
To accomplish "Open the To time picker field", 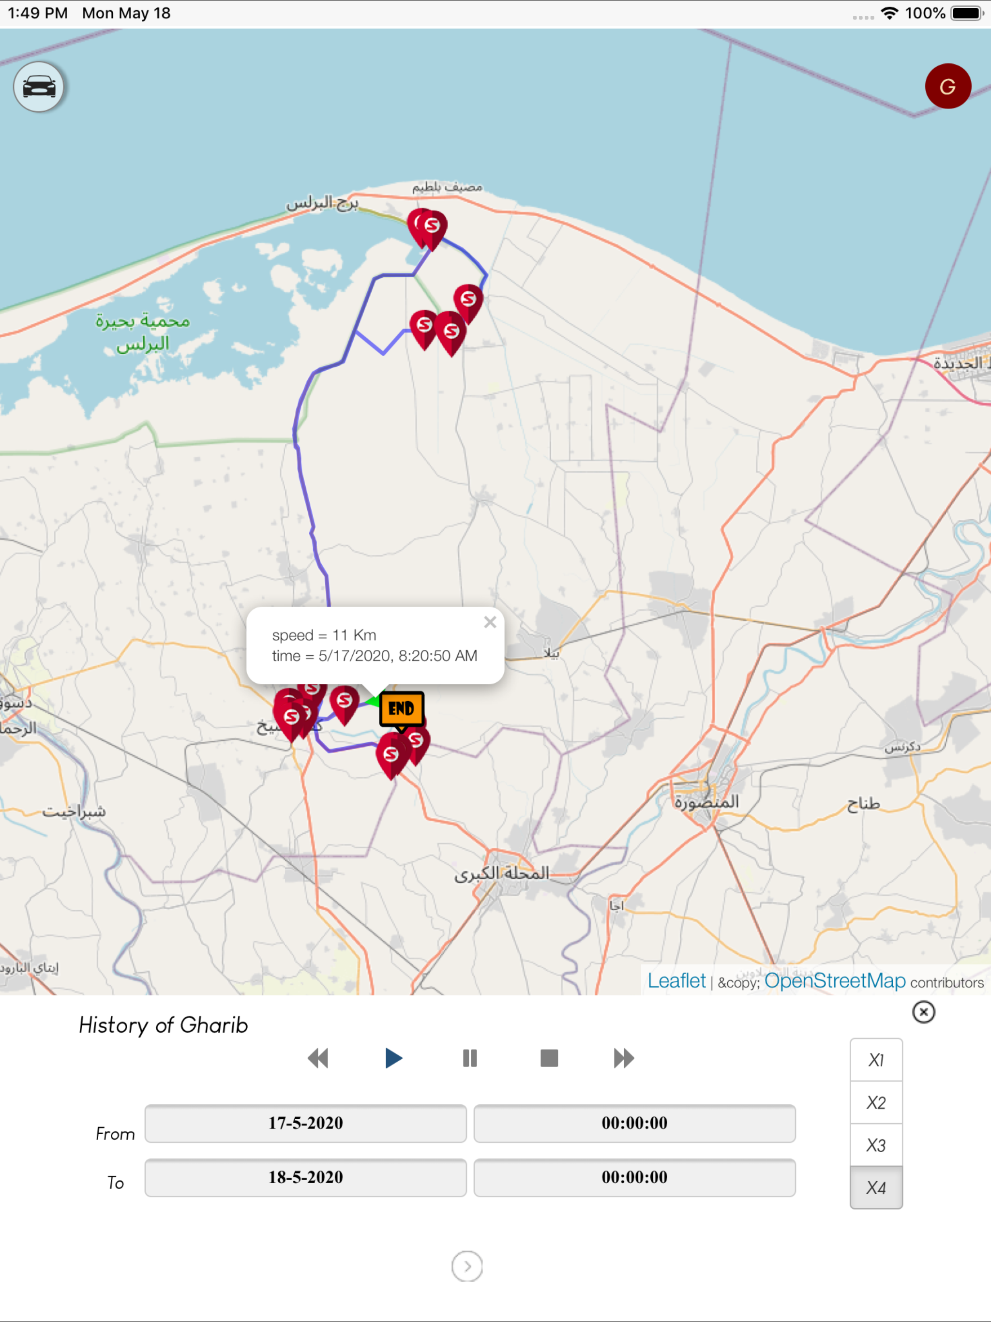I will pyautogui.click(x=634, y=1177).
